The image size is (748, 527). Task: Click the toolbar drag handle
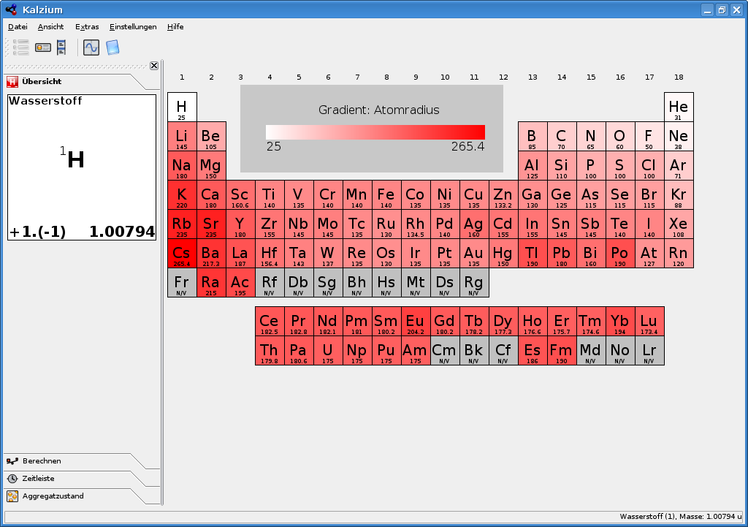(7, 48)
